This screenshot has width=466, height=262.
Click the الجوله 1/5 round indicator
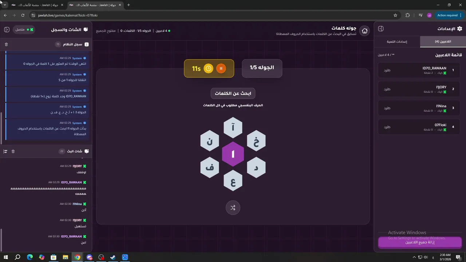262,68
